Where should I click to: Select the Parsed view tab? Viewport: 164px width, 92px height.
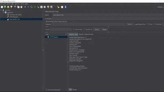point(75,90)
